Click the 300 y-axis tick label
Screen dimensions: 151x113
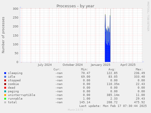coord(15,9)
